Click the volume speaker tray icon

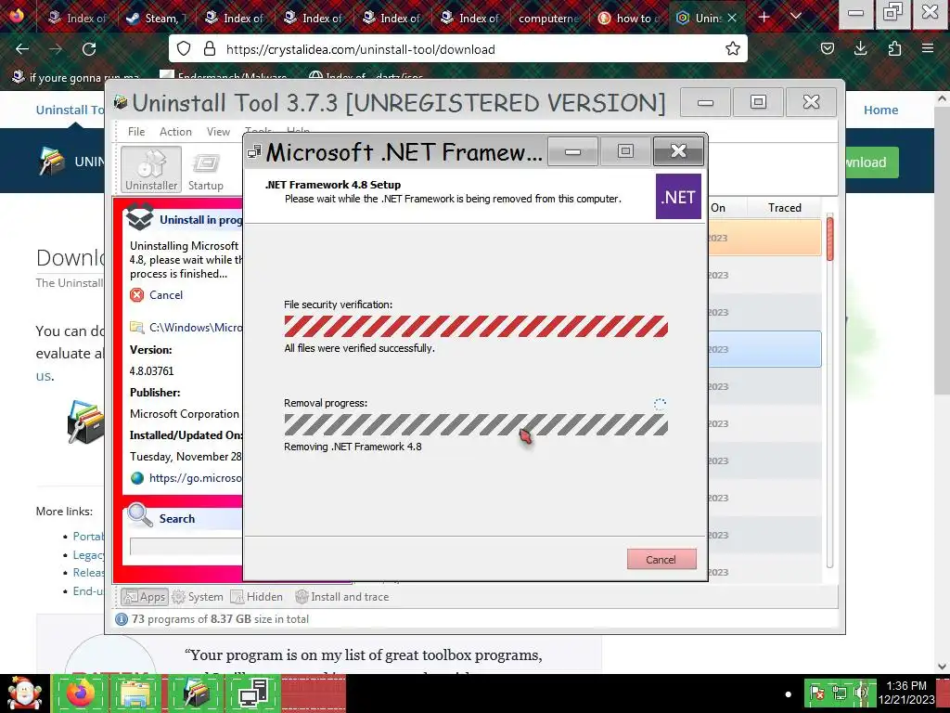point(863,693)
